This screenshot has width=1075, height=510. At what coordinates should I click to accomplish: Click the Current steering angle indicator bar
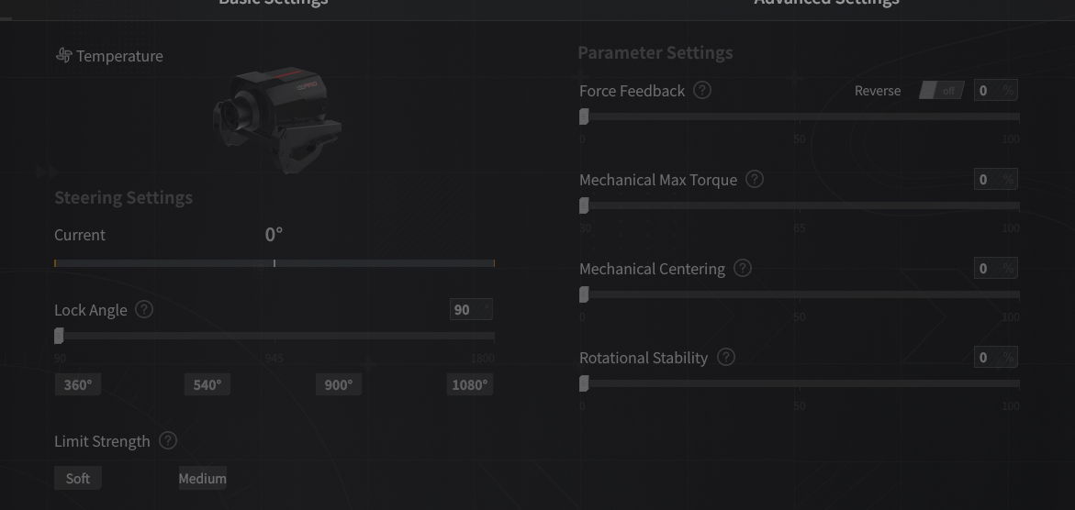pyautogui.click(x=274, y=263)
